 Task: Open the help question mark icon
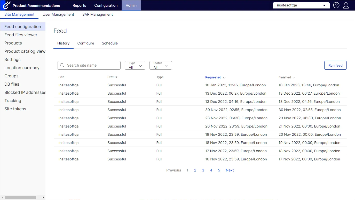tap(336, 5)
